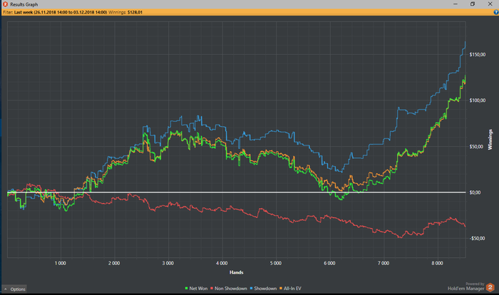Click the 2 000 hands axis label

coord(114,263)
